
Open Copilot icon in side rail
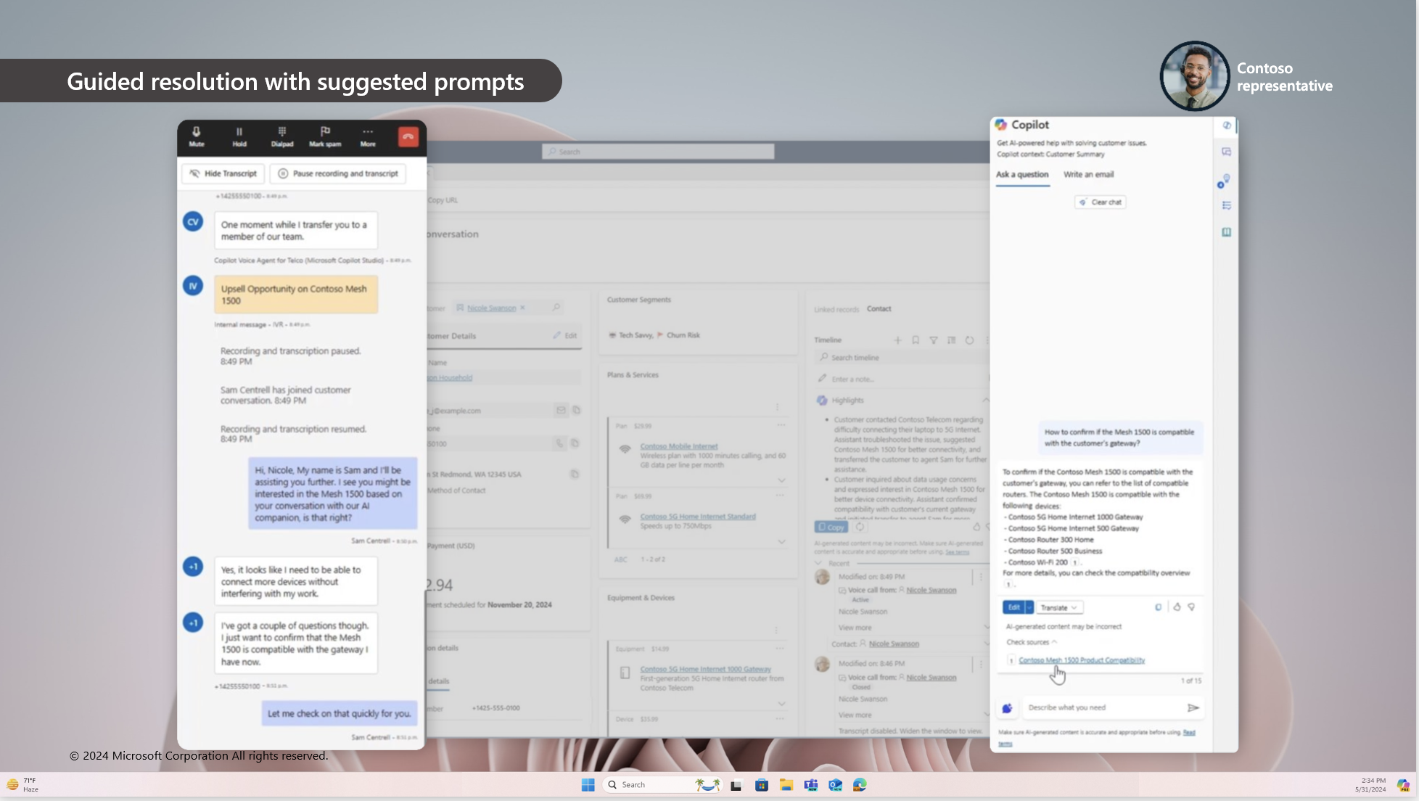click(x=1227, y=126)
